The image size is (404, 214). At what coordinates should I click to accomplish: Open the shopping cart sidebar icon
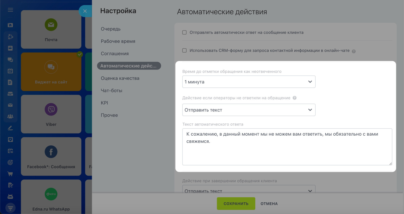[10, 174]
